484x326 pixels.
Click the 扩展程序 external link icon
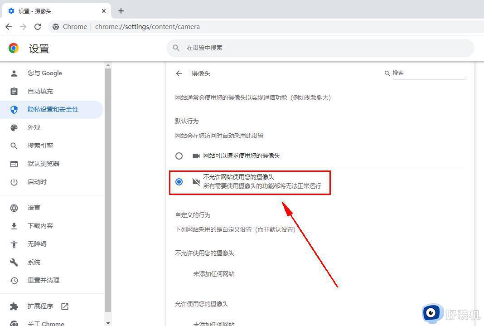click(x=65, y=306)
